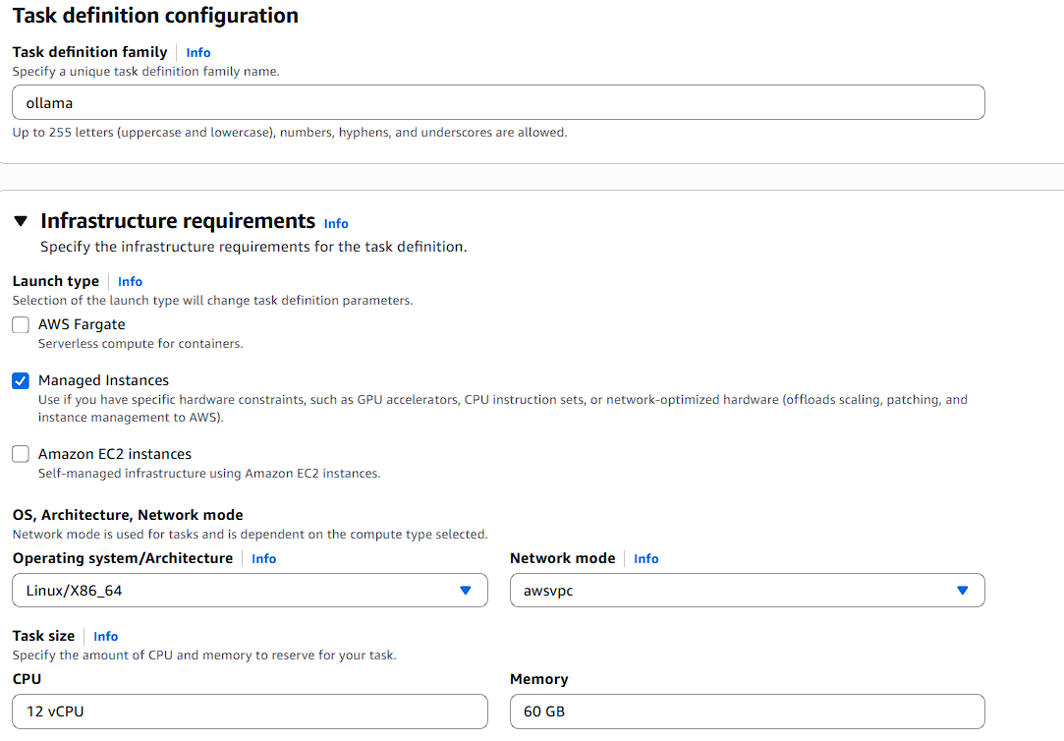
Task: Click Info link next to Task definition family
Action: click(x=198, y=53)
